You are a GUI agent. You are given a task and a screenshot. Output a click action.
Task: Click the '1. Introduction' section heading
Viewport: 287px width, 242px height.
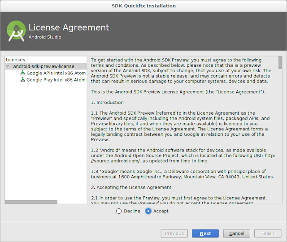click(x=107, y=103)
